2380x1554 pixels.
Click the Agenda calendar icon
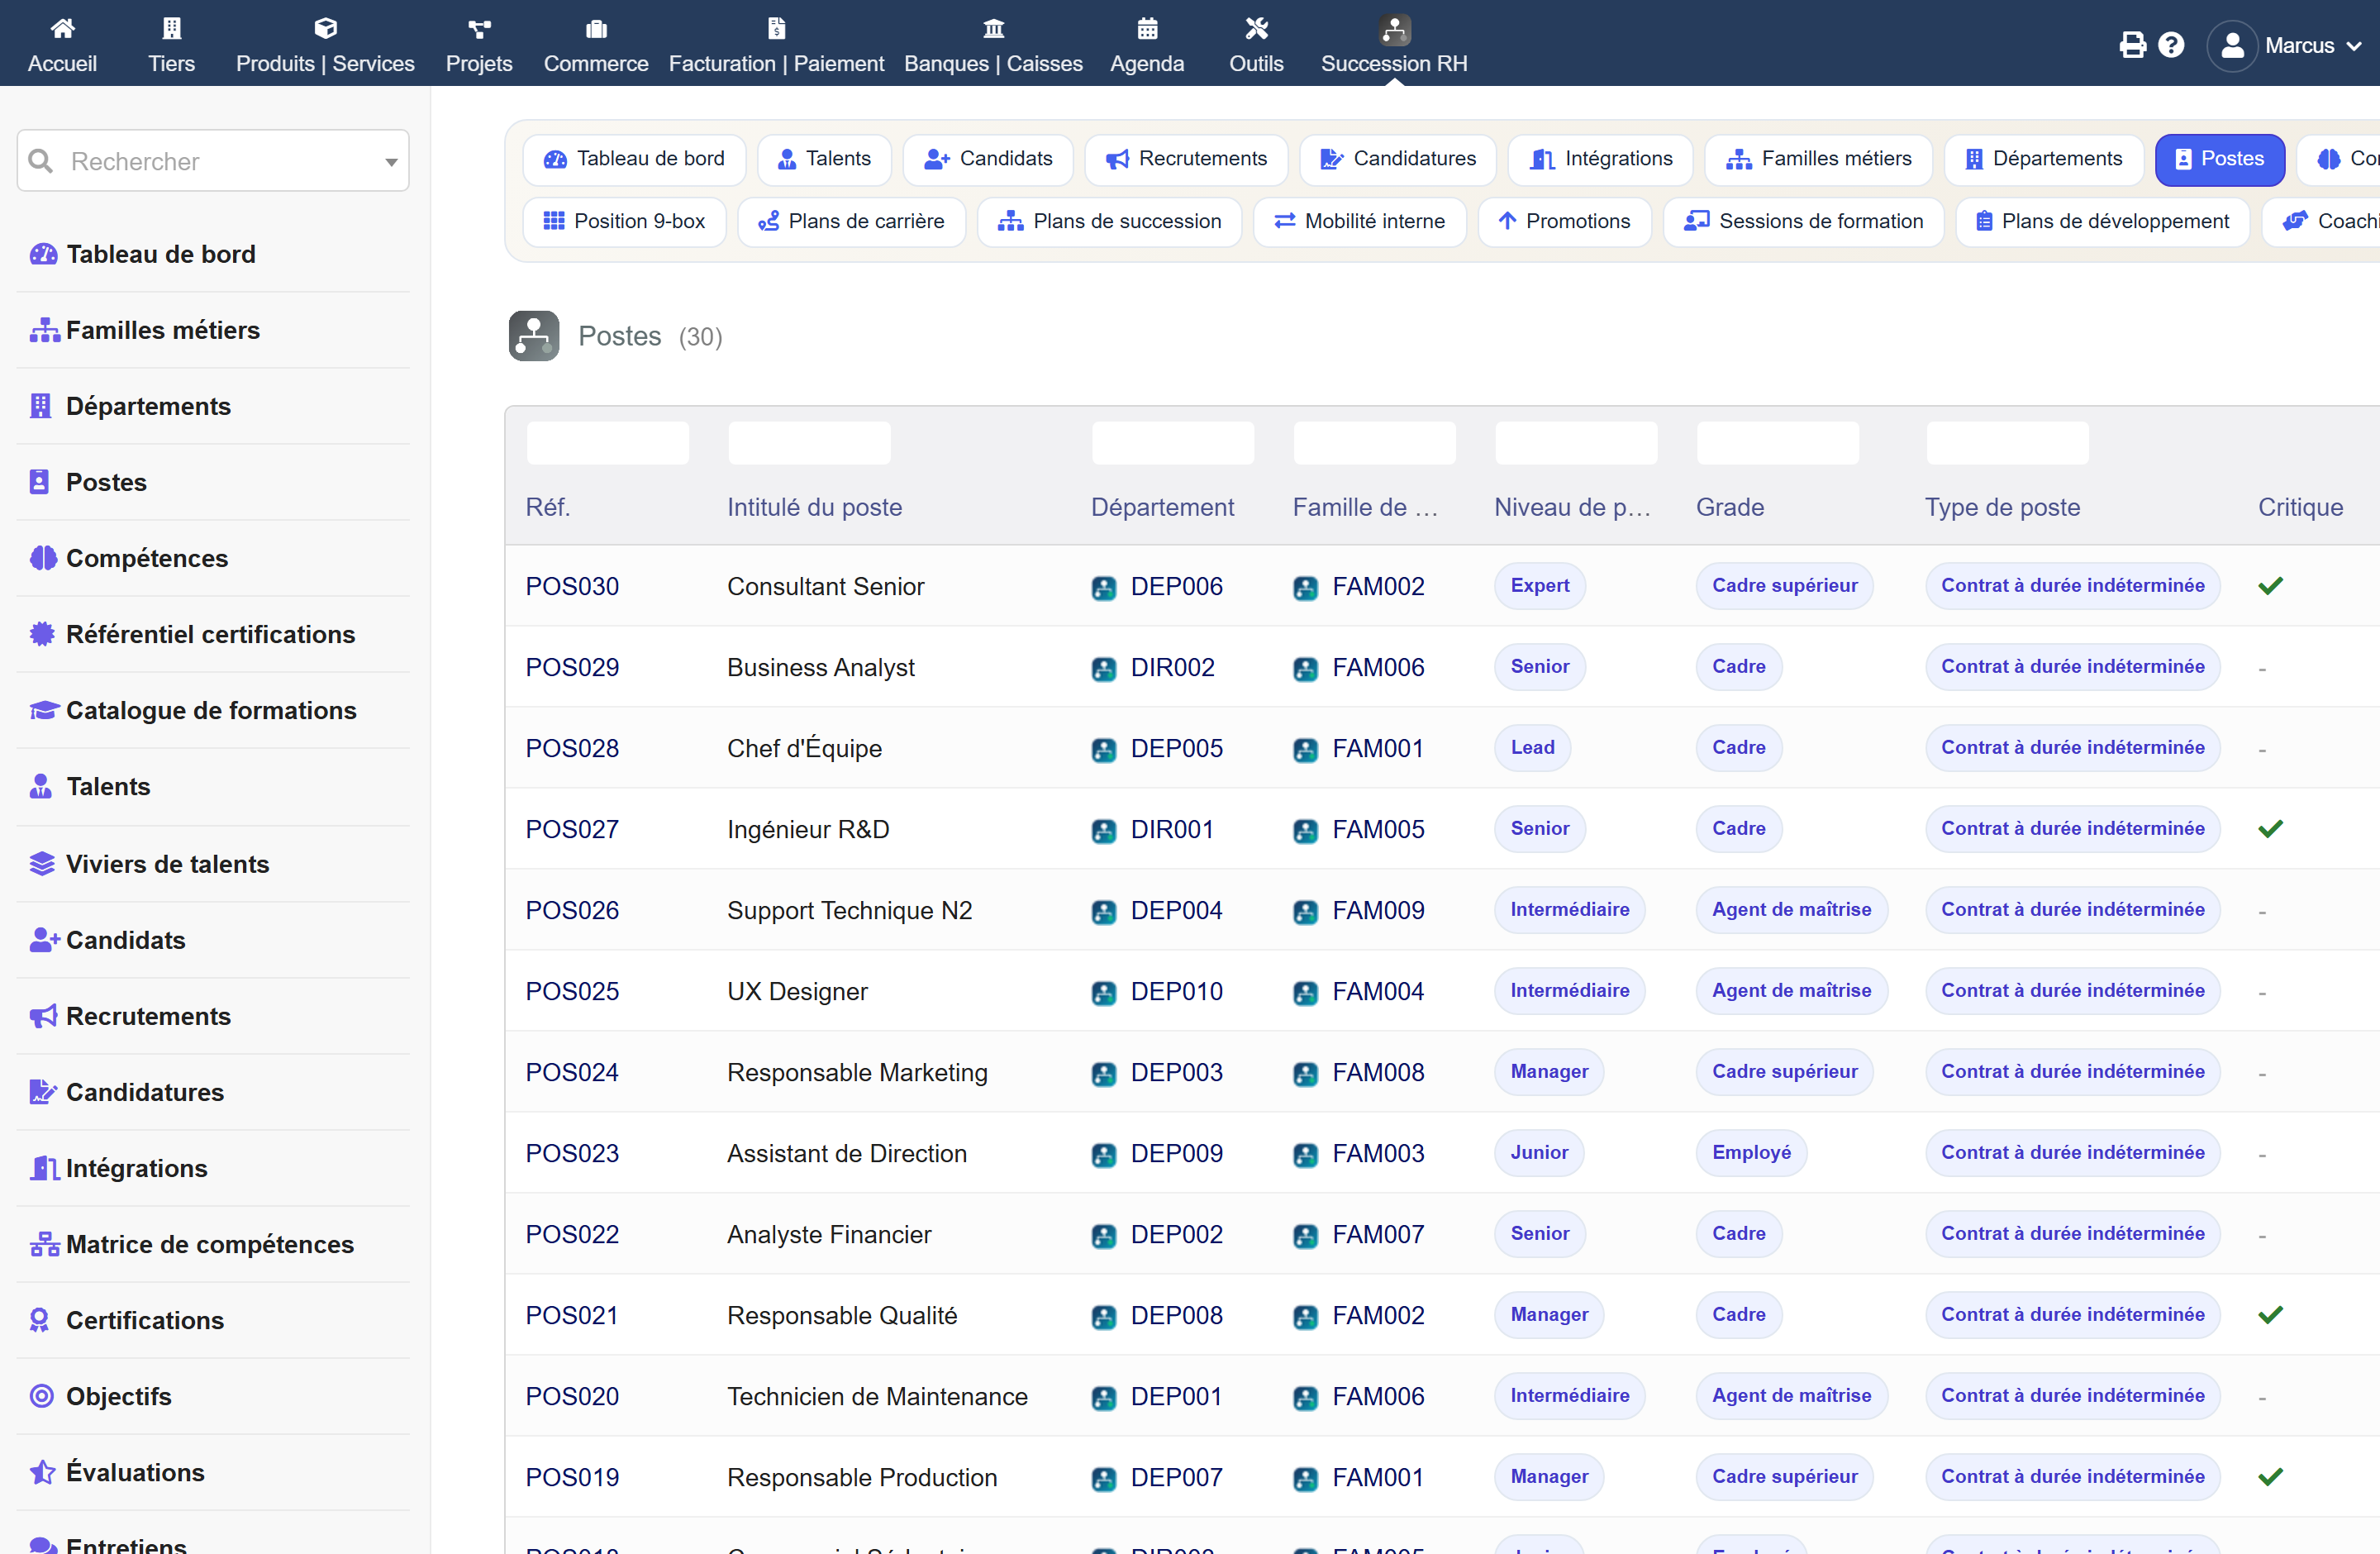click(x=1147, y=28)
